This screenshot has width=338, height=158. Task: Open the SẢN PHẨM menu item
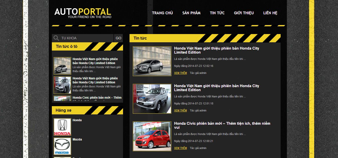click(191, 13)
